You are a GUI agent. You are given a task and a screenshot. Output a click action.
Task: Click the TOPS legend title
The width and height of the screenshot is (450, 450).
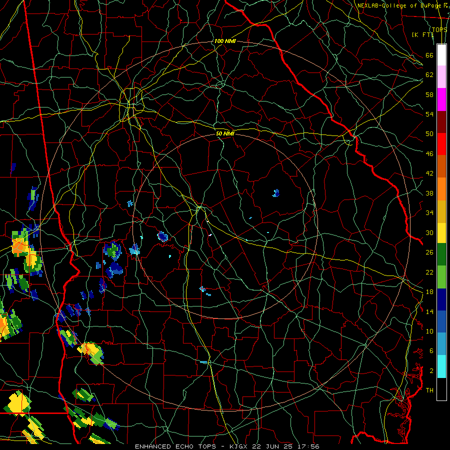439,29
